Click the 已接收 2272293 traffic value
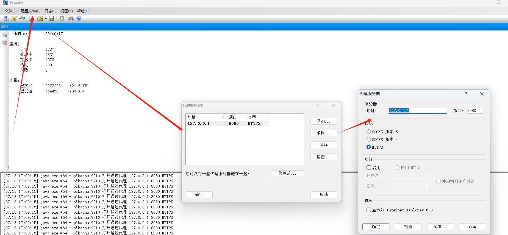 click(53, 86)
